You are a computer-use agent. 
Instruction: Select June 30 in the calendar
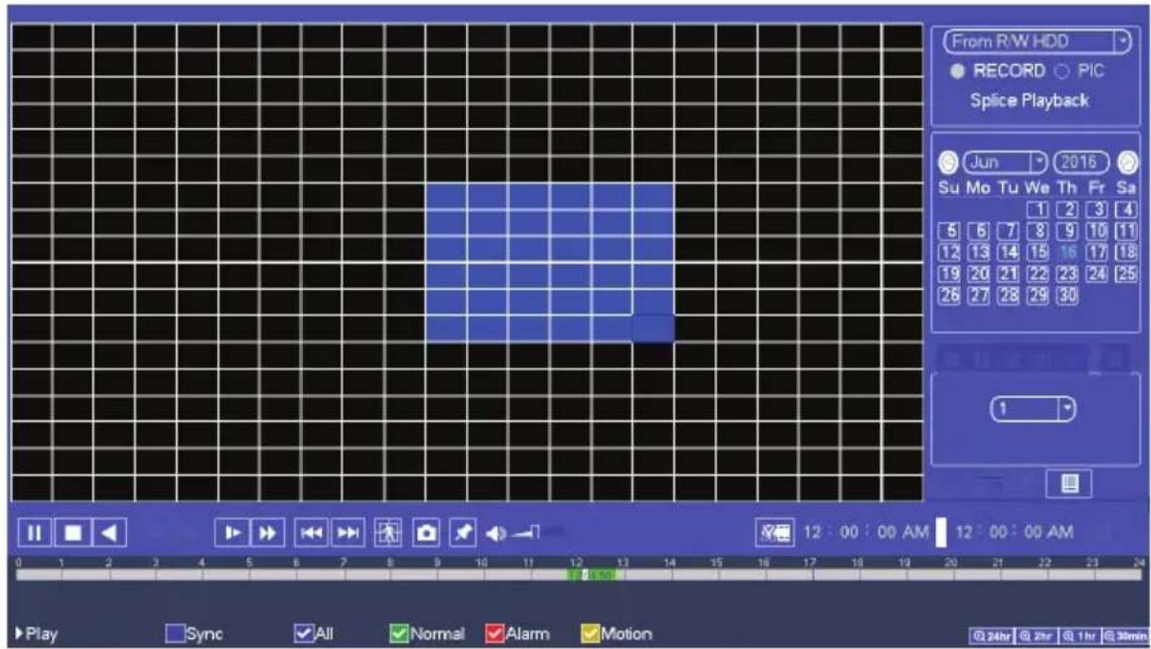click(1067, 294)
